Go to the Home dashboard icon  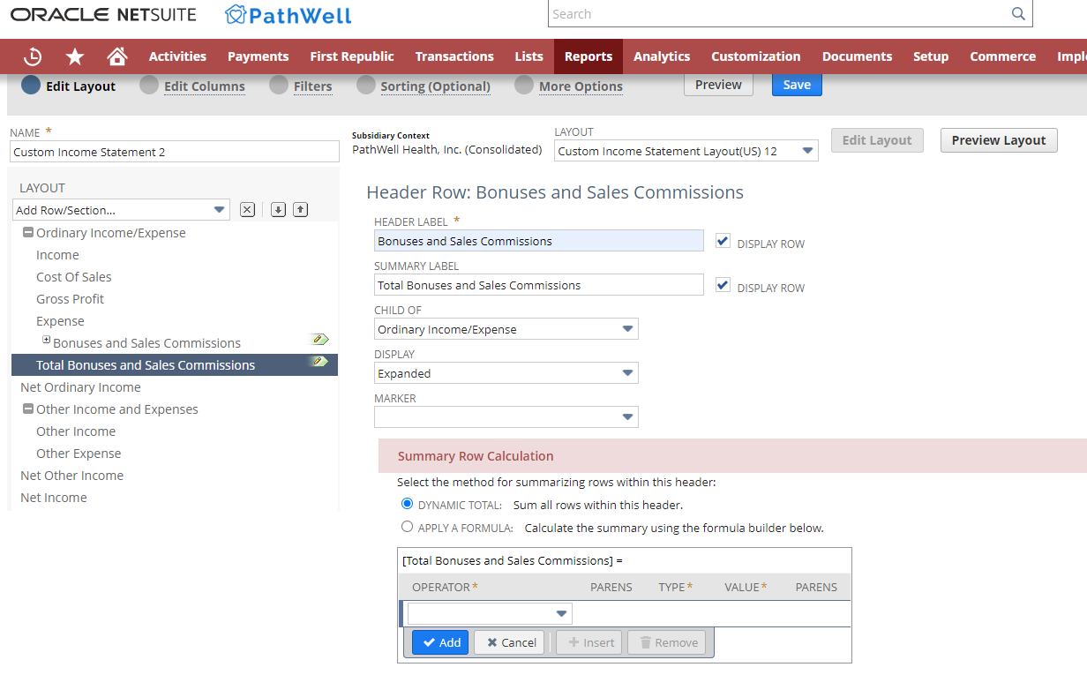tap(117, 56)
